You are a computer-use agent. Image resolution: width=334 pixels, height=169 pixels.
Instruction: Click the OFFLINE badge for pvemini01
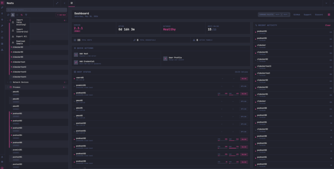(244, 86)
